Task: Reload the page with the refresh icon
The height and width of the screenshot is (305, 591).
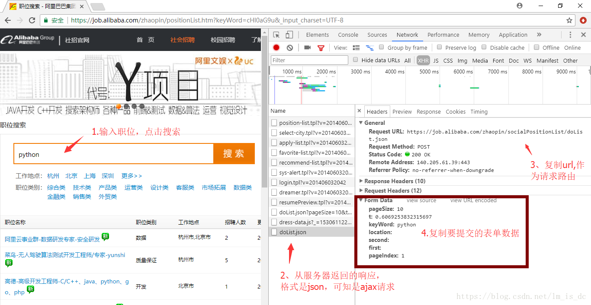Action: [32, 20]
